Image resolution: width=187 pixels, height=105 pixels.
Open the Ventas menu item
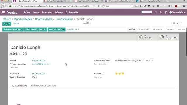coord(36,12)
